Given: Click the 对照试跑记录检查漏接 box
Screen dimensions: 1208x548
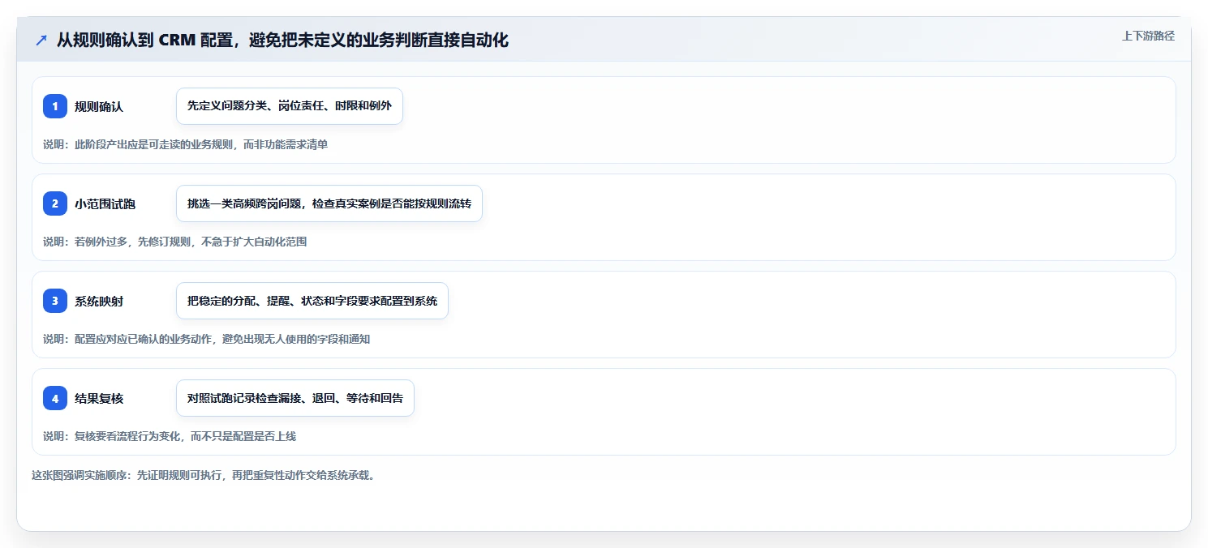Looking at the screenshot, I should click(x=295, y=398).
